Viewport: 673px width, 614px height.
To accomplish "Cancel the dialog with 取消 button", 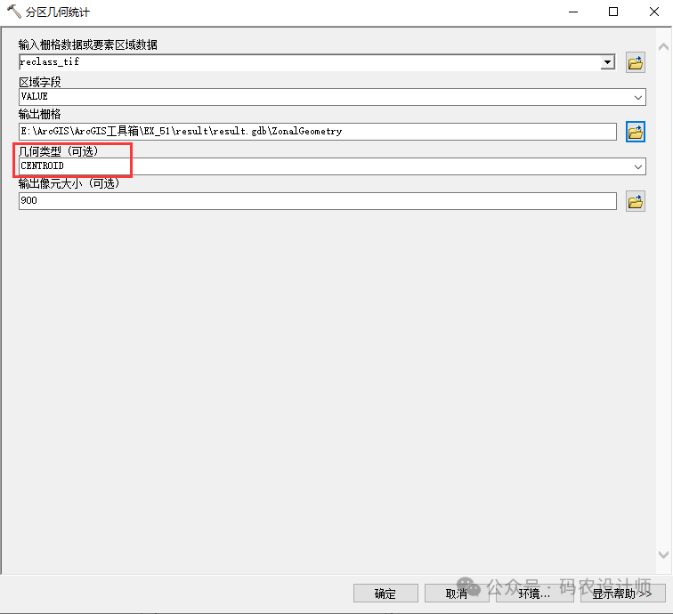I will pos(457,594).
